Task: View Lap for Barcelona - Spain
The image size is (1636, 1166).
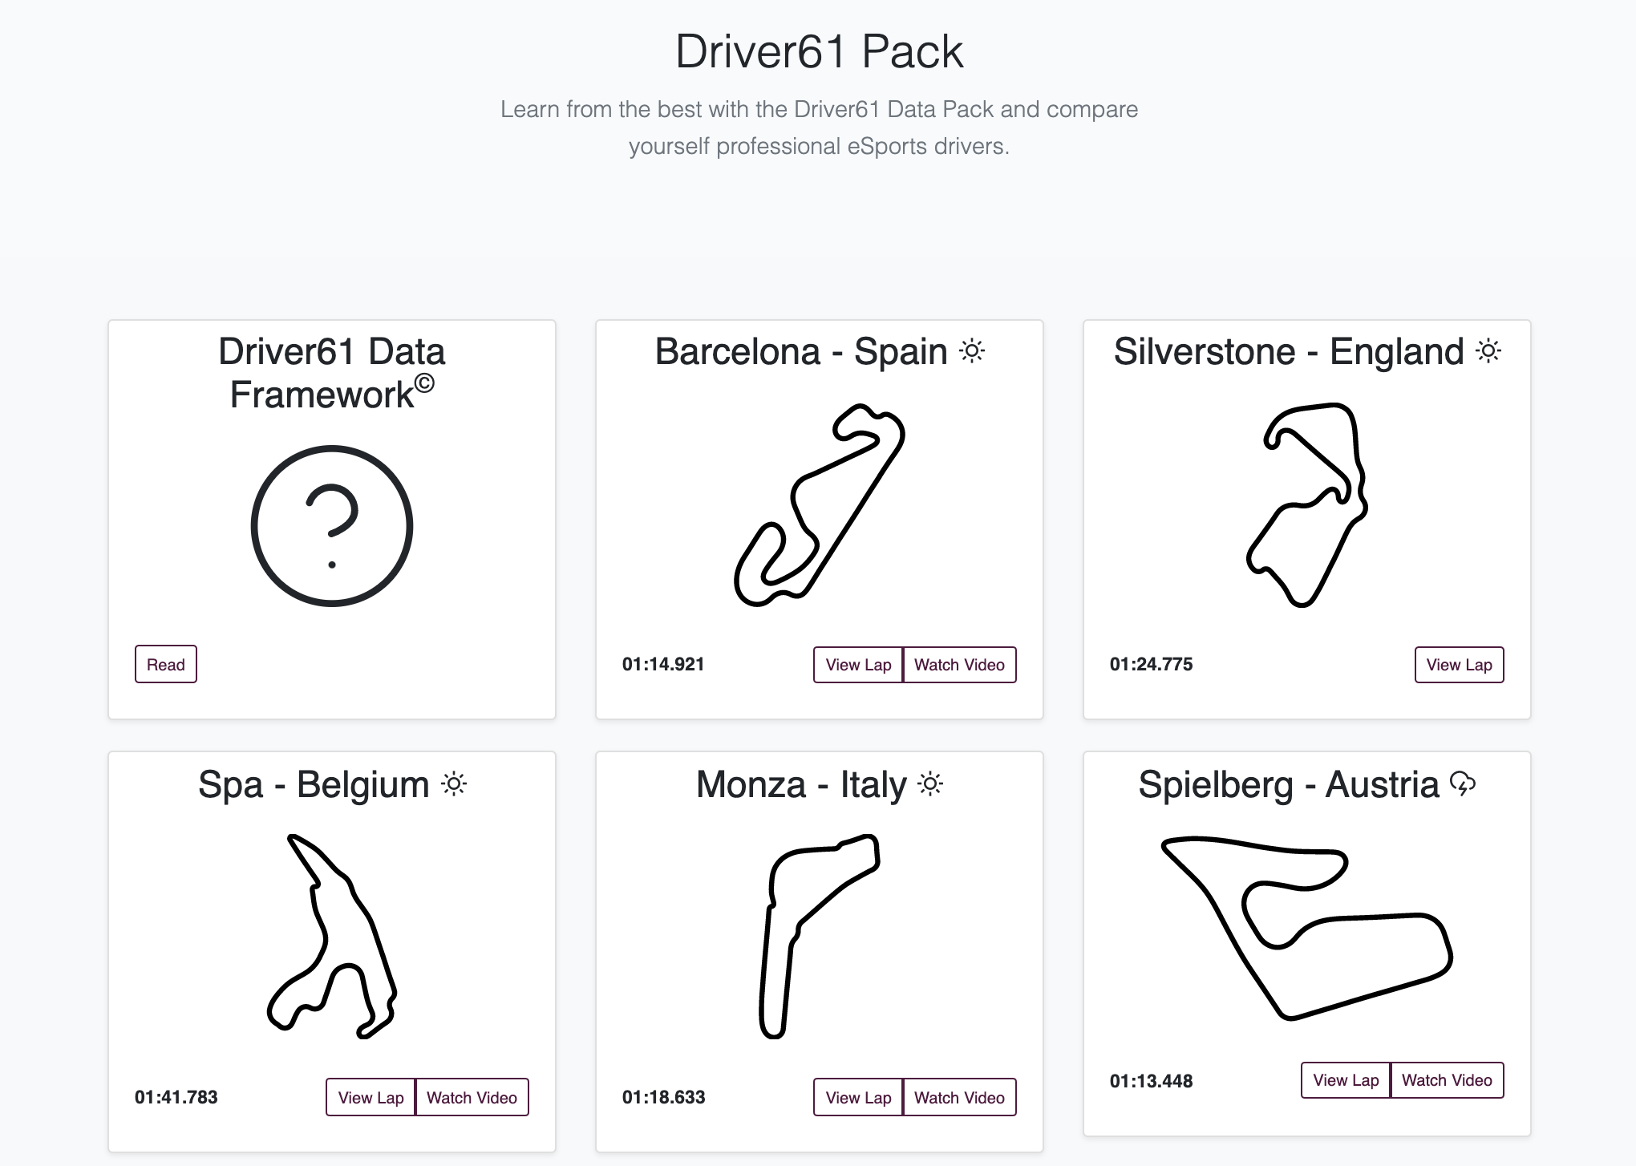Action: pyautogui.click(x=858, y=665)
